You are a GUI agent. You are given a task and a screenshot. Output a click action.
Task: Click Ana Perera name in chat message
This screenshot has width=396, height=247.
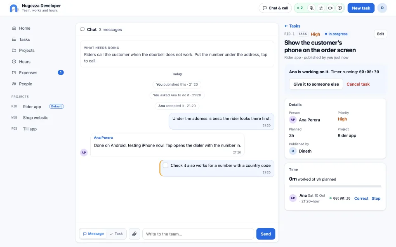pos(103,137)
